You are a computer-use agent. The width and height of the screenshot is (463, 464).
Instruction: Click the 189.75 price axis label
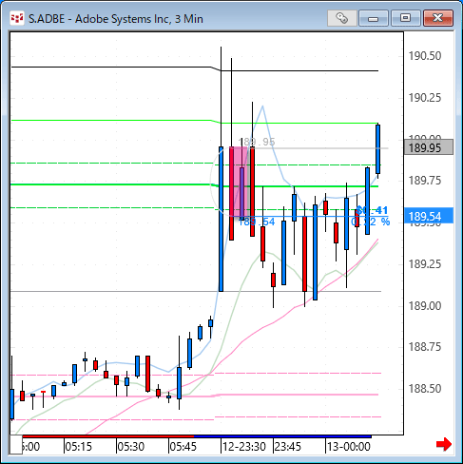(425, 181)
